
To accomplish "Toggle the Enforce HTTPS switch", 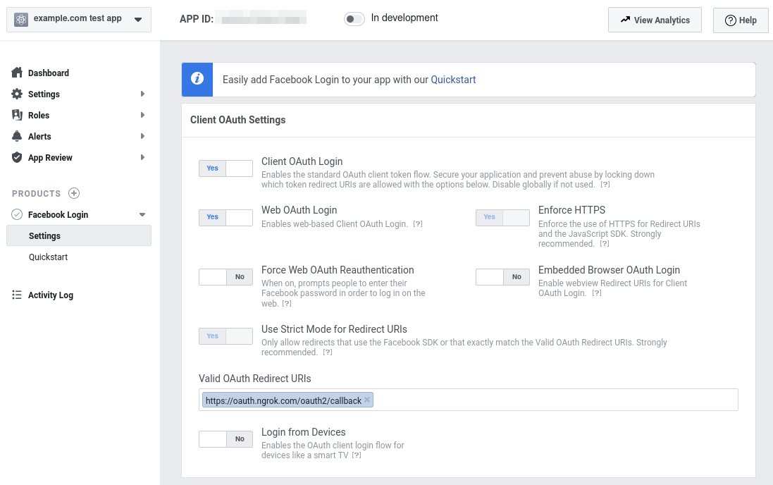I will coord(502,217).
